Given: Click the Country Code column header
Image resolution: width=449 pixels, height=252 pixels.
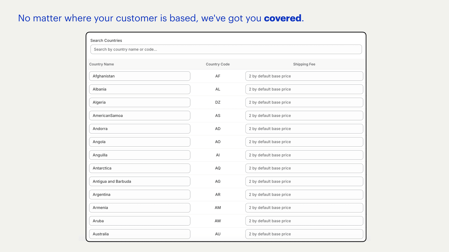Looking at the screenshot, I should point(218,64).
